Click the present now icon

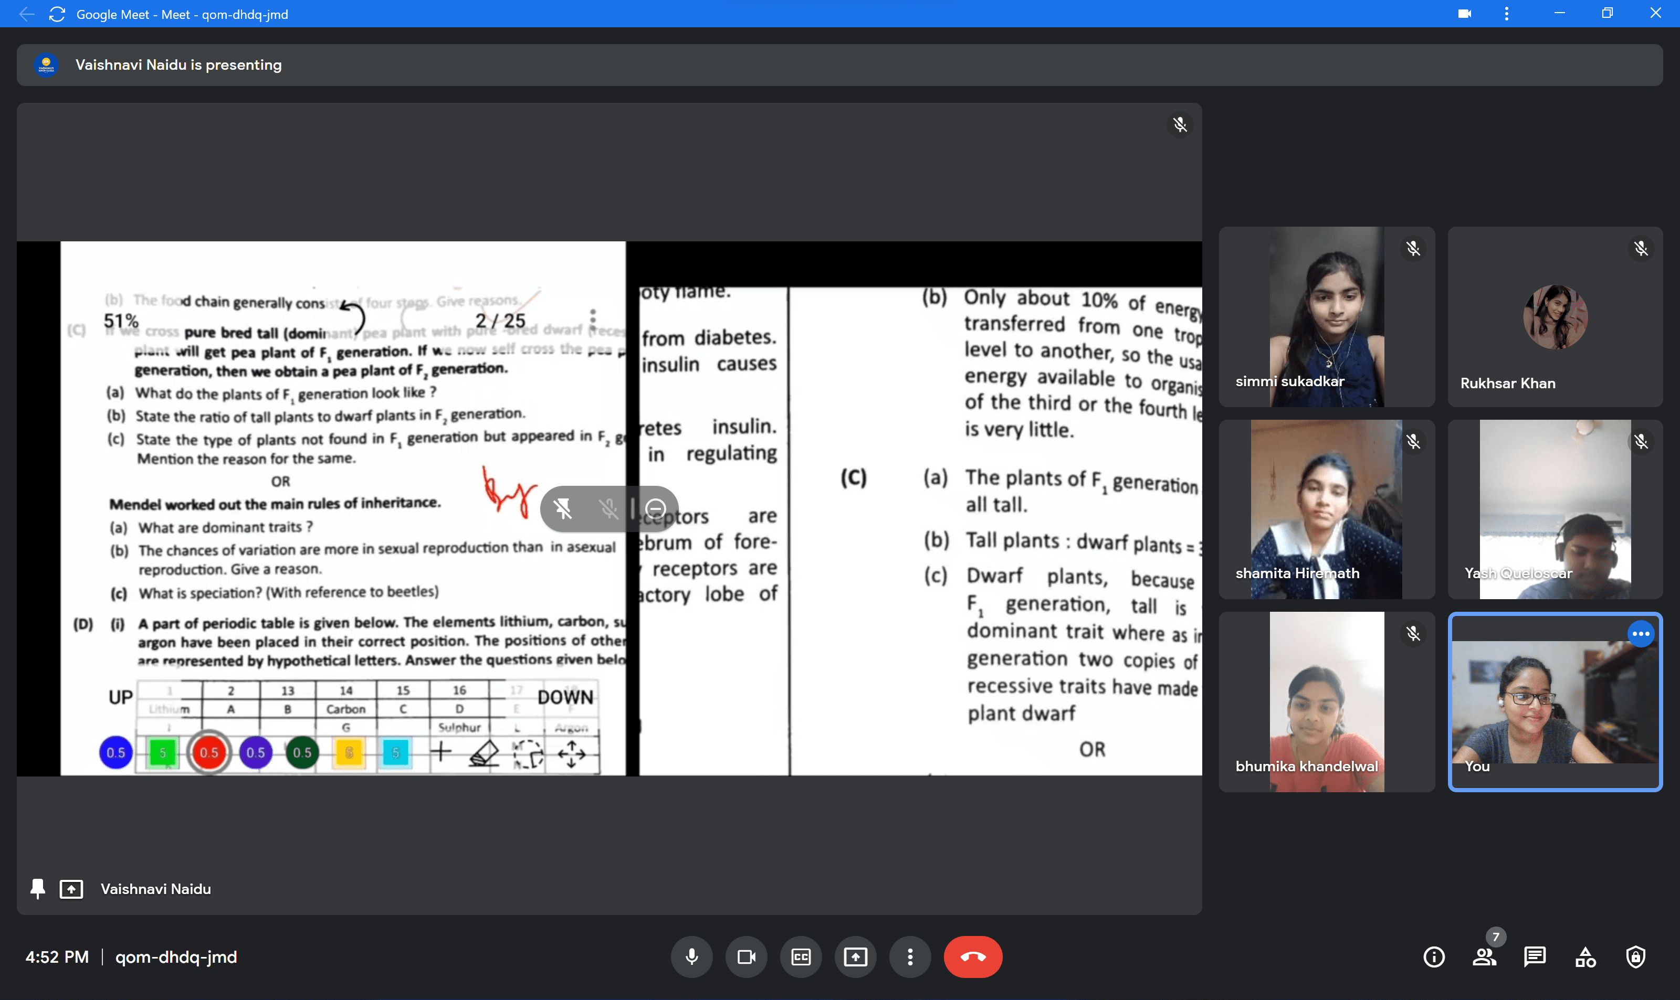[855, 957]
